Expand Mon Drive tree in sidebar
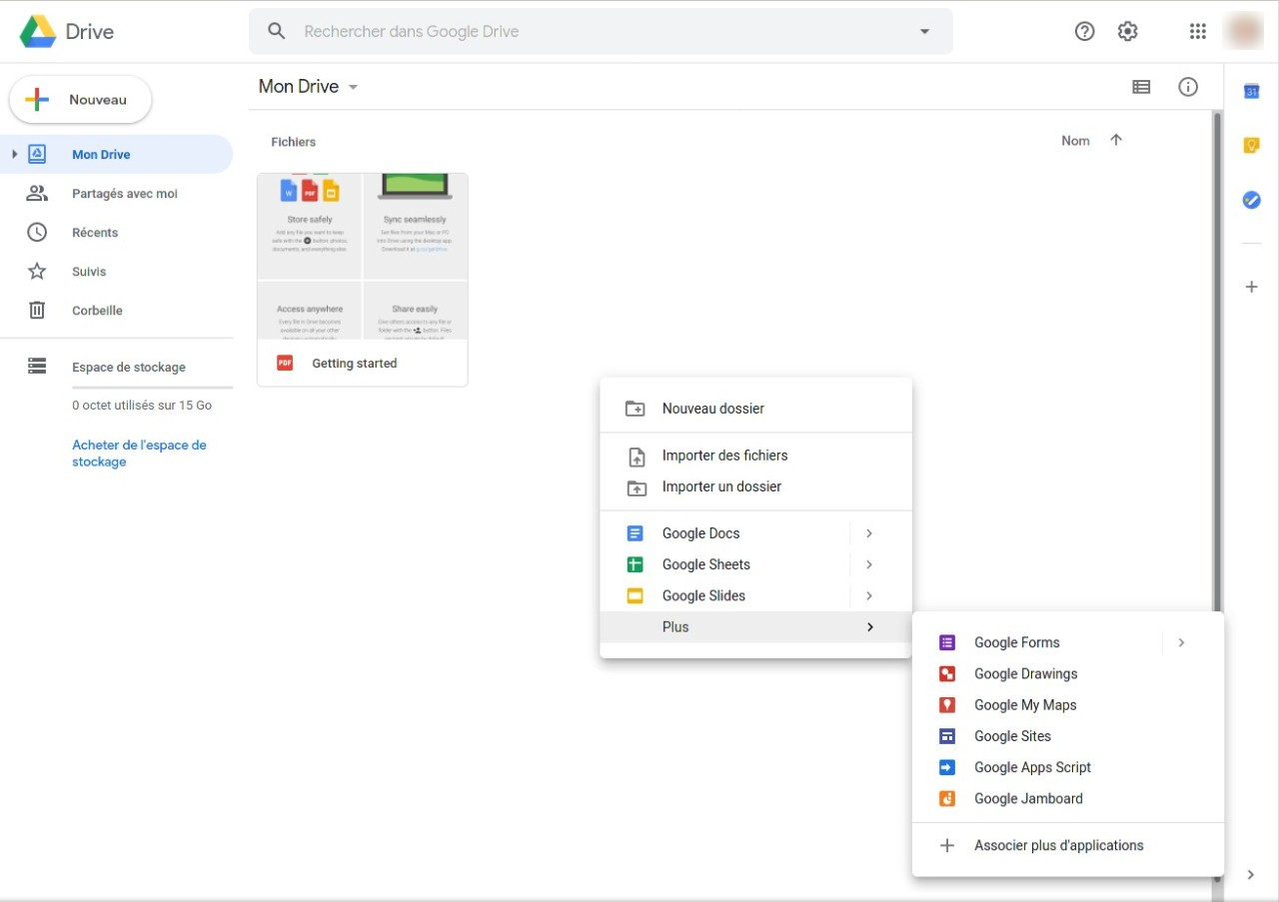This screenshot has height=902, width=1279. coord(15,154)
